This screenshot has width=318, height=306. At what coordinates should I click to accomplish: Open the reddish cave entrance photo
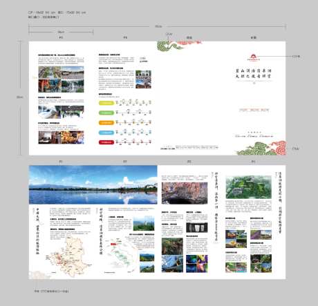[x=185, y=193]
